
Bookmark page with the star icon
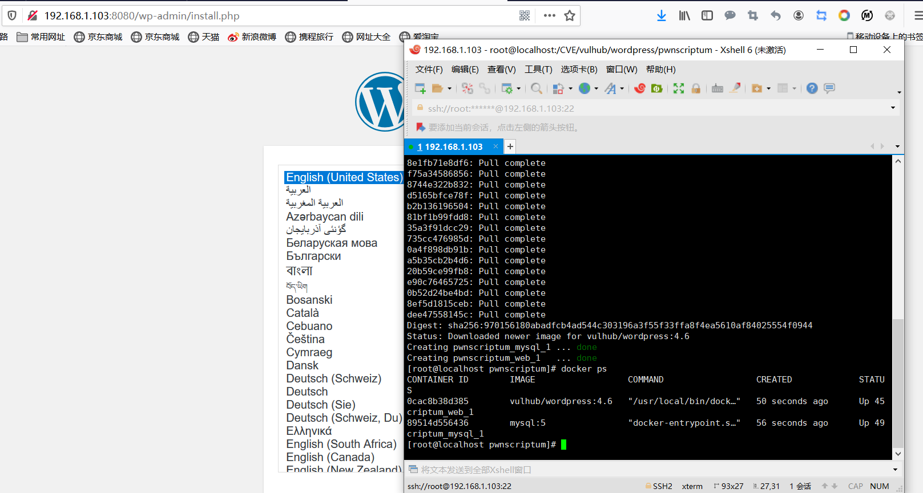[570, 16]
